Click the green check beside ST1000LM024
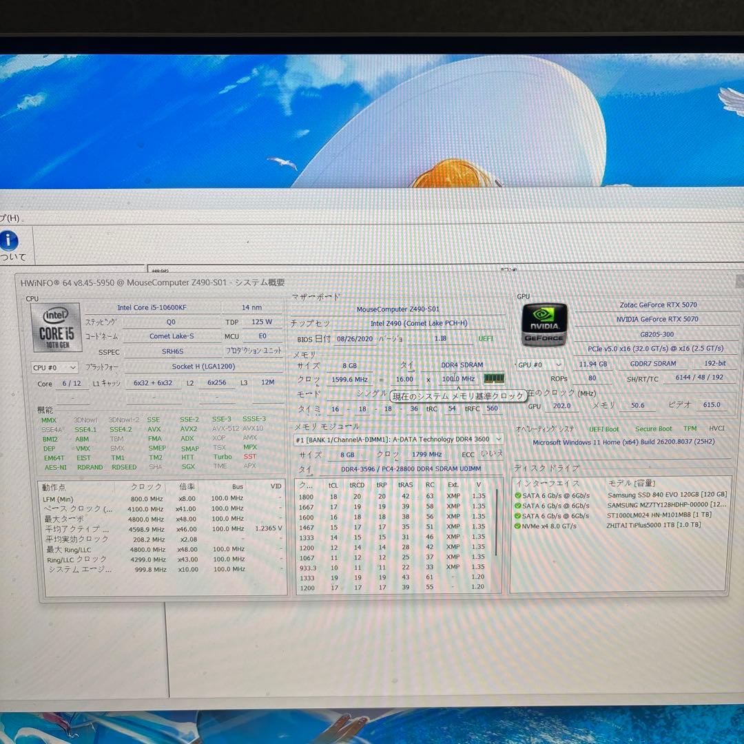 [x=517, y=516]
